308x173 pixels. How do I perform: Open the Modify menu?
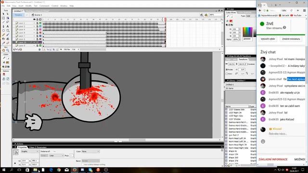click(28, 6)
